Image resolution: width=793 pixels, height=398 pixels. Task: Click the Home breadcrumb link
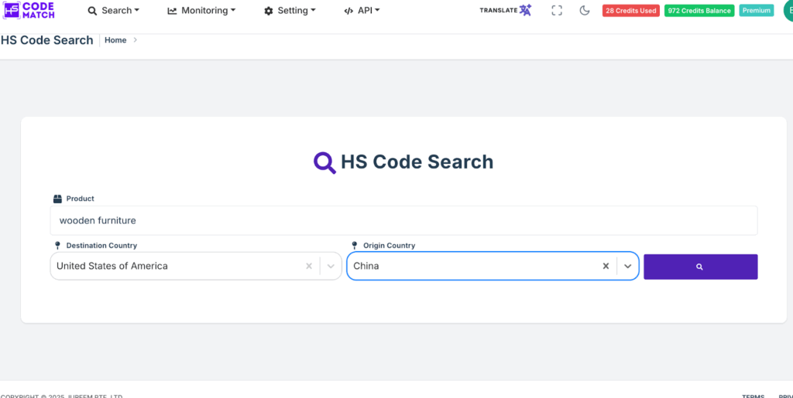pos(115,40)
